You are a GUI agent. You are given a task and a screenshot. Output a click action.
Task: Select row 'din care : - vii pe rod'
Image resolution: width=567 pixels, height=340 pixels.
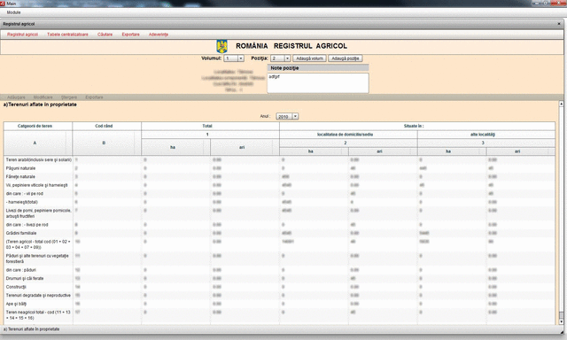pos(279,194)
